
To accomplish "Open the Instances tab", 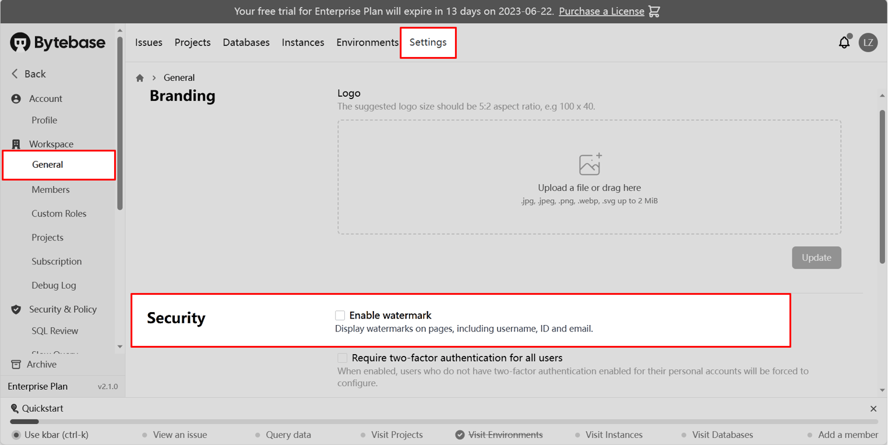I will [x=303, y=43].
